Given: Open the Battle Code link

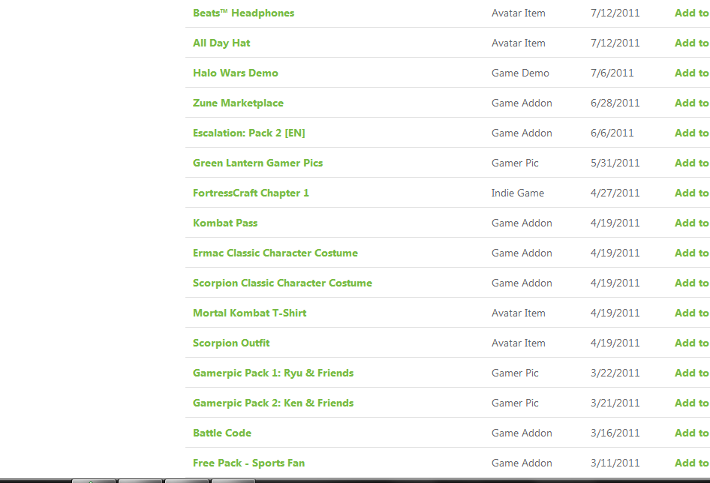Looking at the screenshot, I should pos(222,433).
